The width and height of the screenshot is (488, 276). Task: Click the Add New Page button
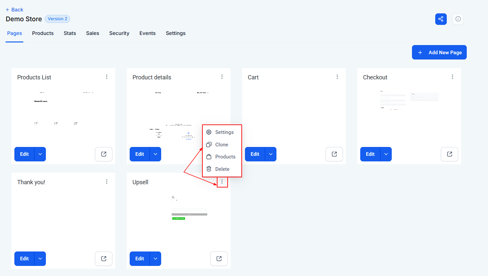pyautogui.click(x=439, y=52)
